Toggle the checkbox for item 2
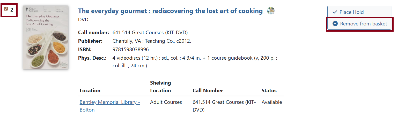 click(x=6, y=9)
